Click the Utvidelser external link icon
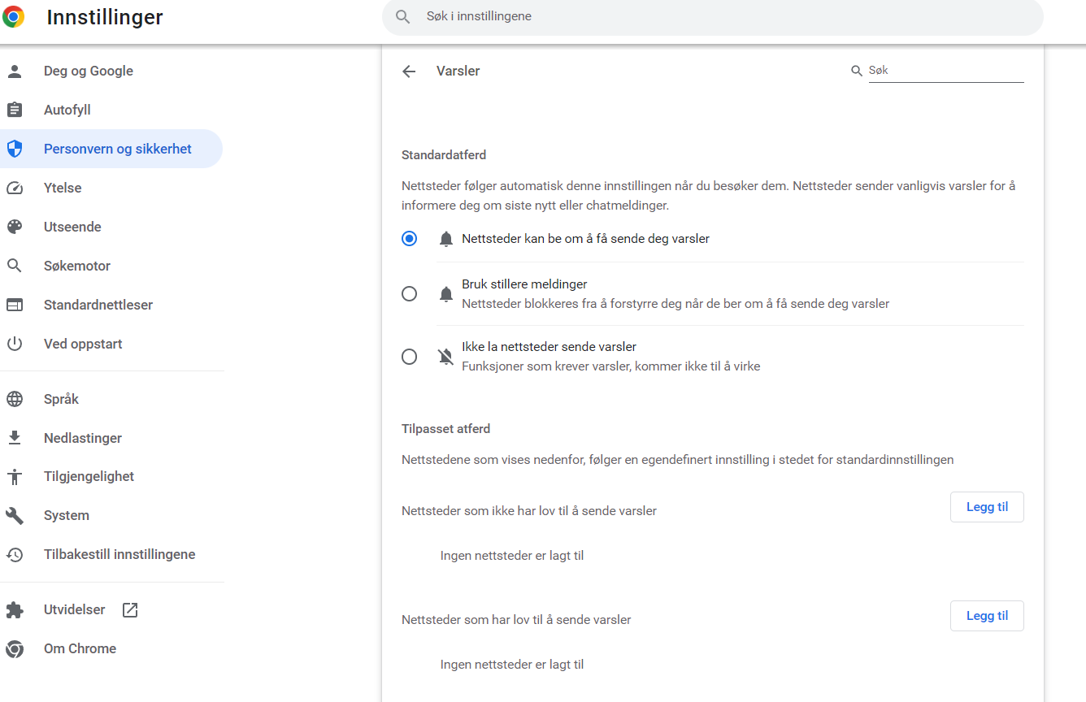1086x702 pixels. pyautogui.click(x=130, y=610)
